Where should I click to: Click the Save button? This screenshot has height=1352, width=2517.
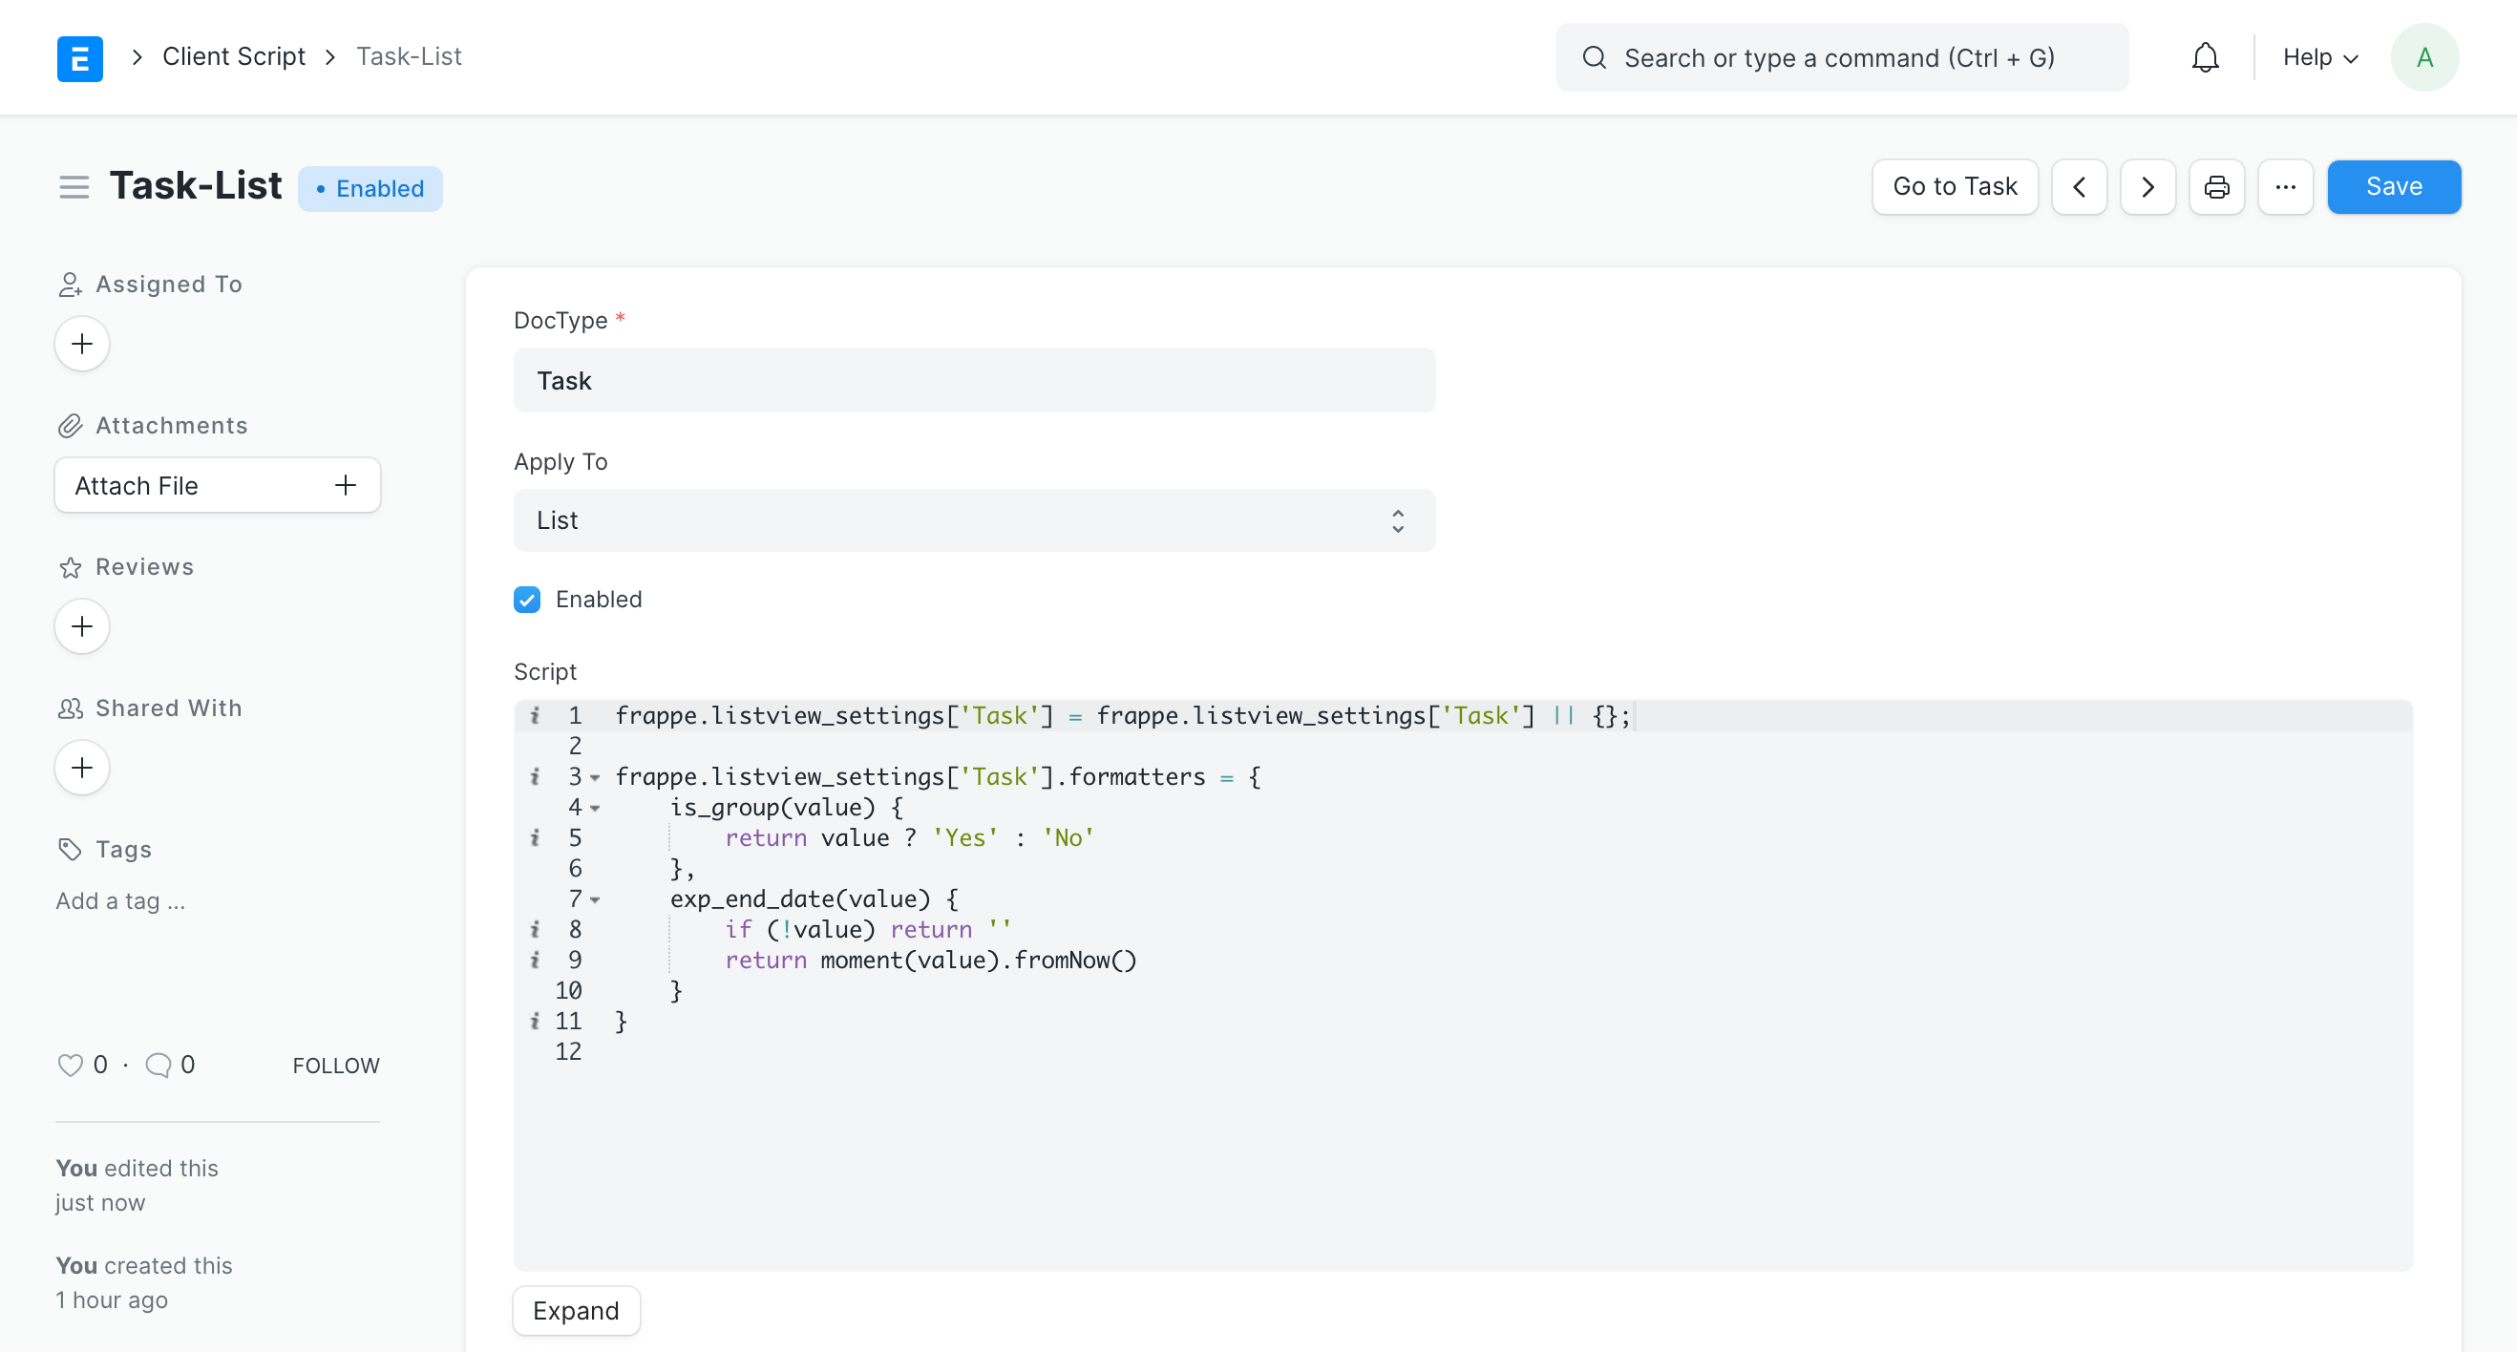pyautogui.click(x=2394, y=186)
